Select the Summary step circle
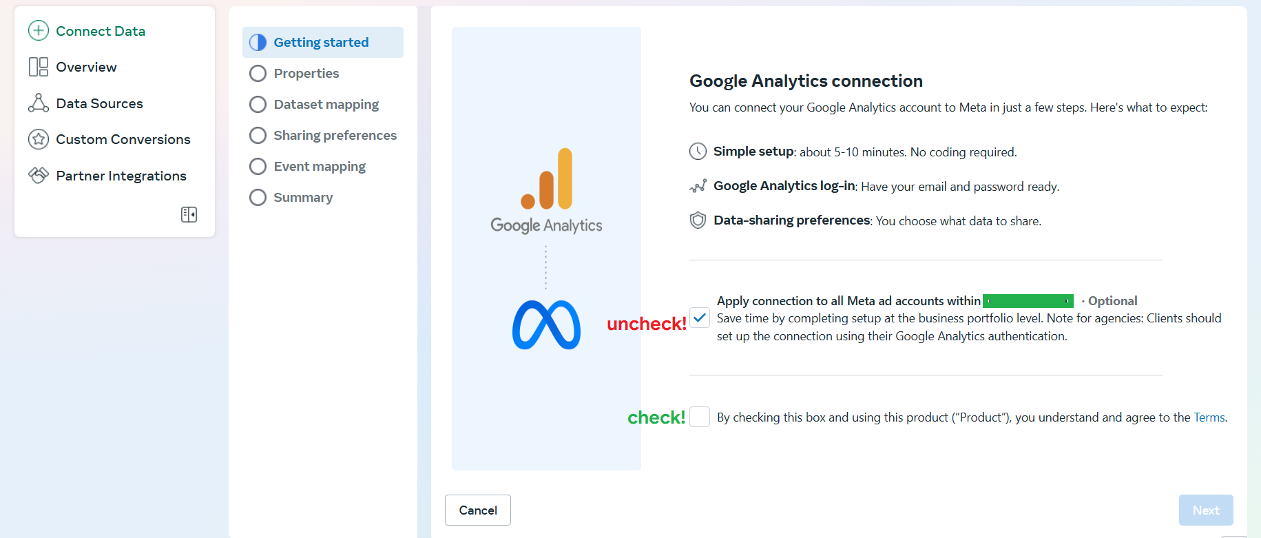This screenshot has height=538, width=1261. (x=258, y=198)
